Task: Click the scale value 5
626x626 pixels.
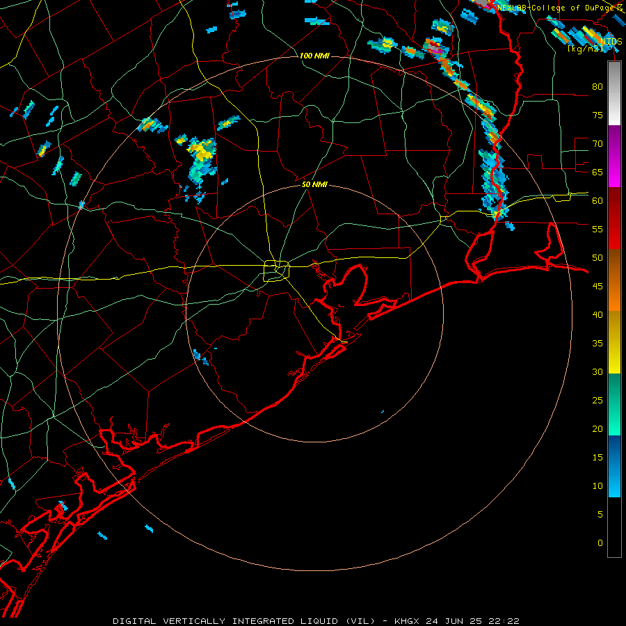Action: pos(600,514)
